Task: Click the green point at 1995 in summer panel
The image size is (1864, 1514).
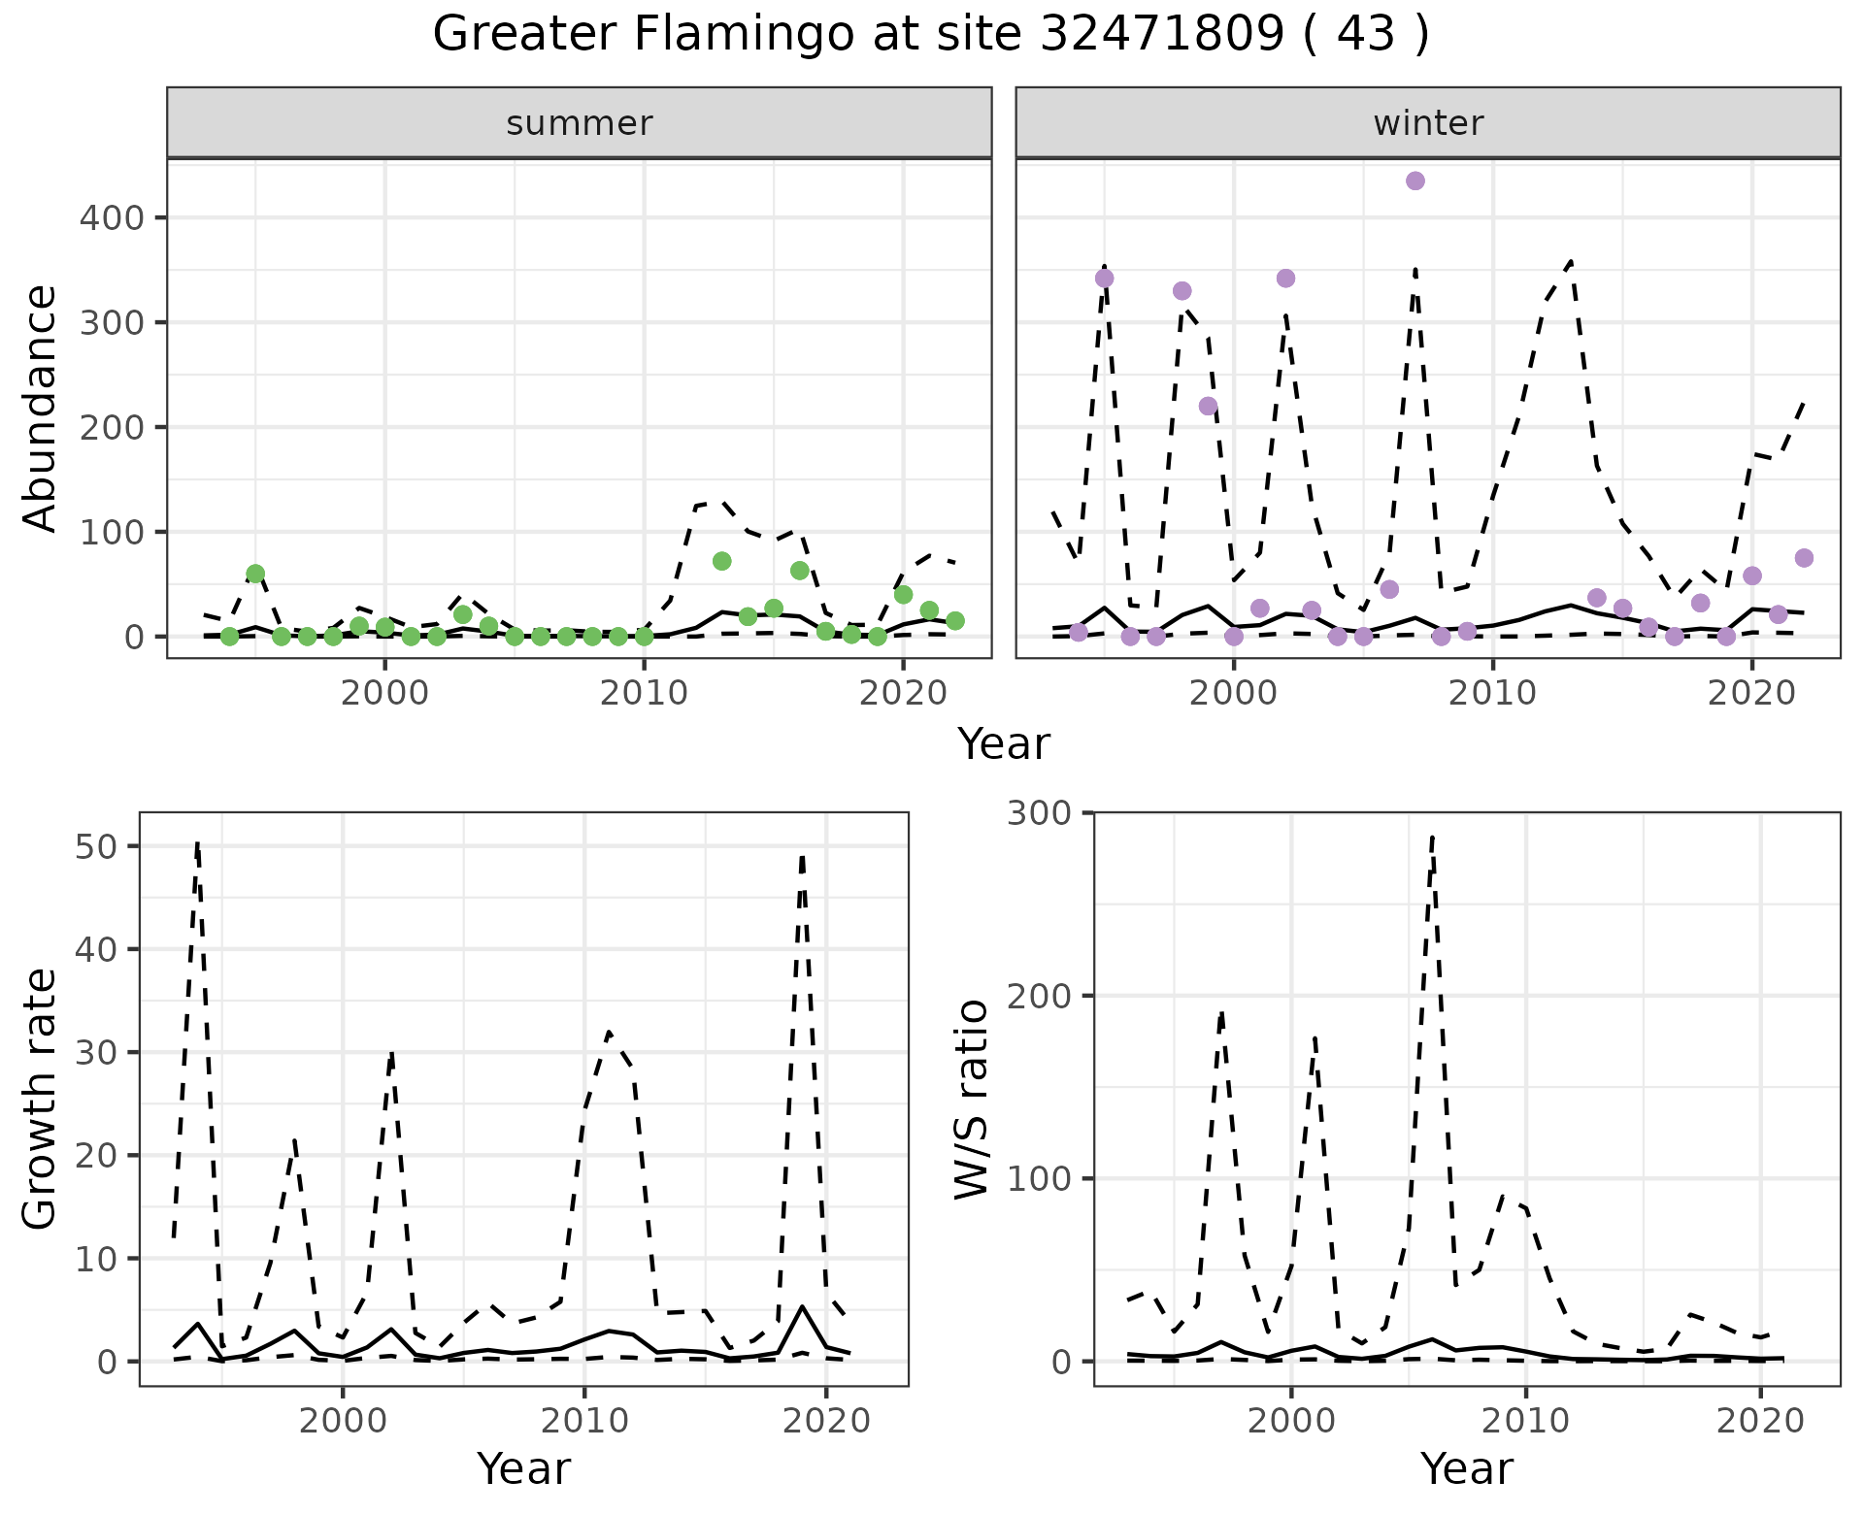Action: pyautogui.click(x=255, y=574)
